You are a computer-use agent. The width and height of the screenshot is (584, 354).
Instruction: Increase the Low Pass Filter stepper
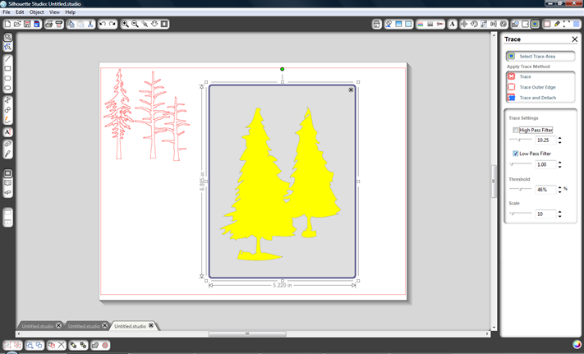560,163
